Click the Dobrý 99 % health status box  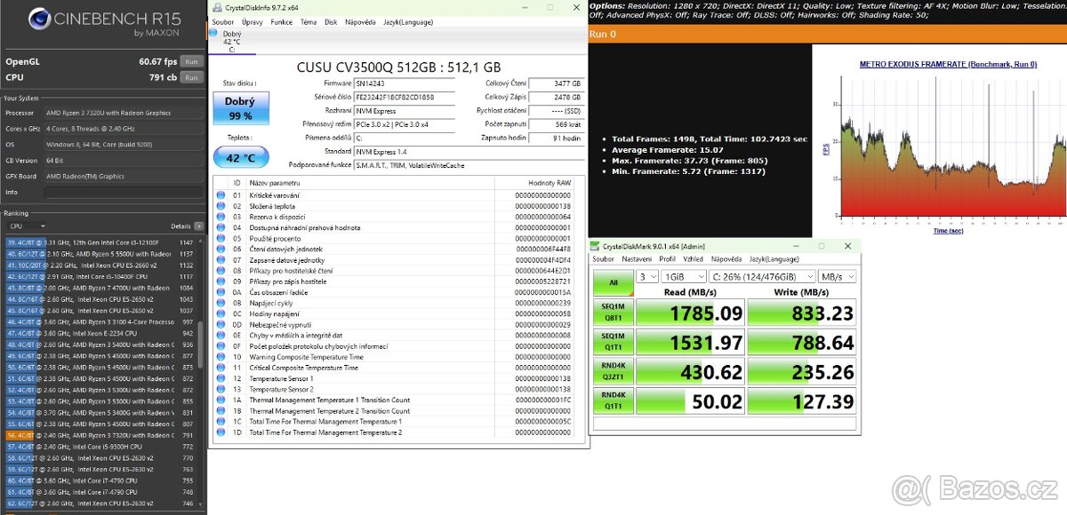(238, 109)
